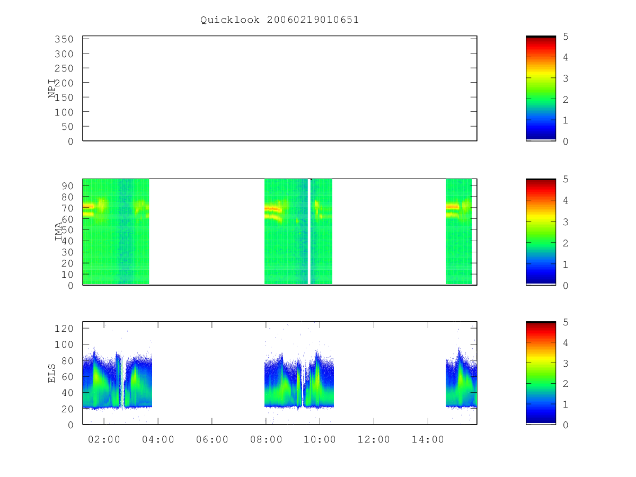
Task: Click the 4 label on ELS color bar
Action: tap(564, 343)
